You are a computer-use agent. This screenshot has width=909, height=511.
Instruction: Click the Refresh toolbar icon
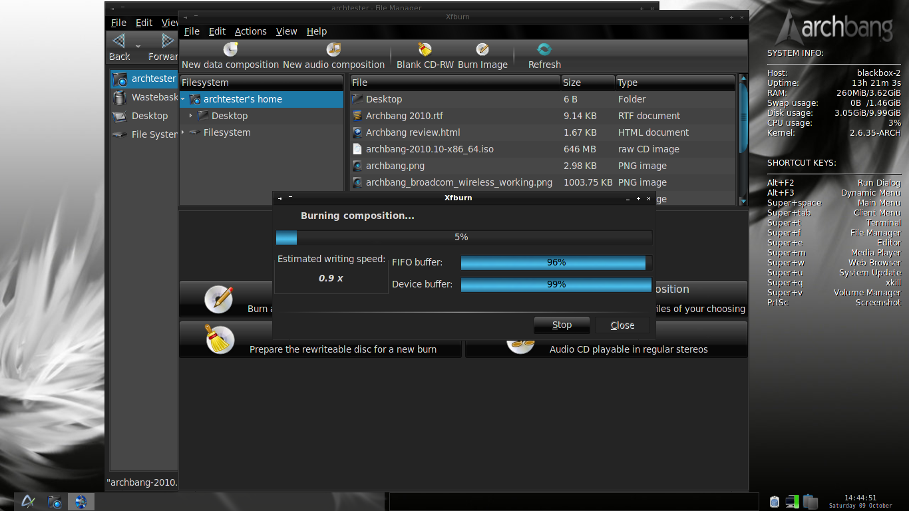coord(544,49)
